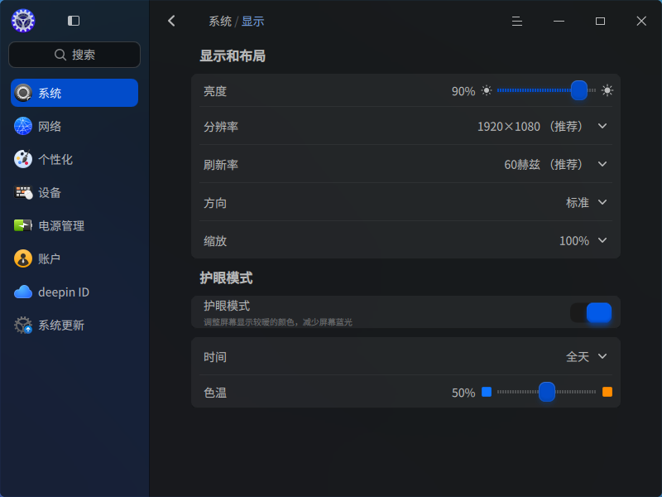Click the warm orange color temperature square
The image size is (662, 497).
pyautogui.click(x=607, y=392)
